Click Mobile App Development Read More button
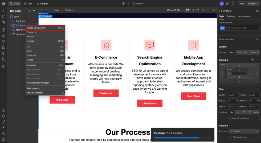261x143 pixels. (x=194, y=96)
